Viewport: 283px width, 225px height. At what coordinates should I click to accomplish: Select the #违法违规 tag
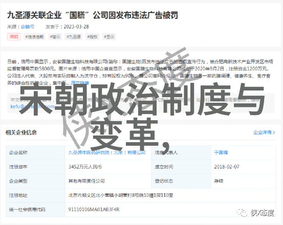coord(34,37)
